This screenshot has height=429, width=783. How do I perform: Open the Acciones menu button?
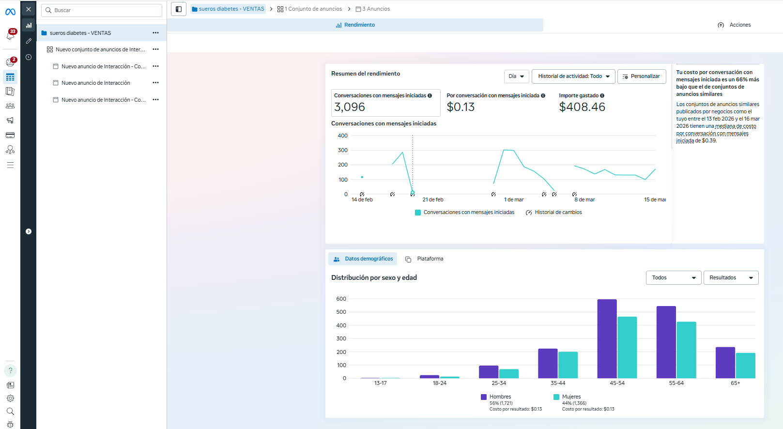(734, 25)
